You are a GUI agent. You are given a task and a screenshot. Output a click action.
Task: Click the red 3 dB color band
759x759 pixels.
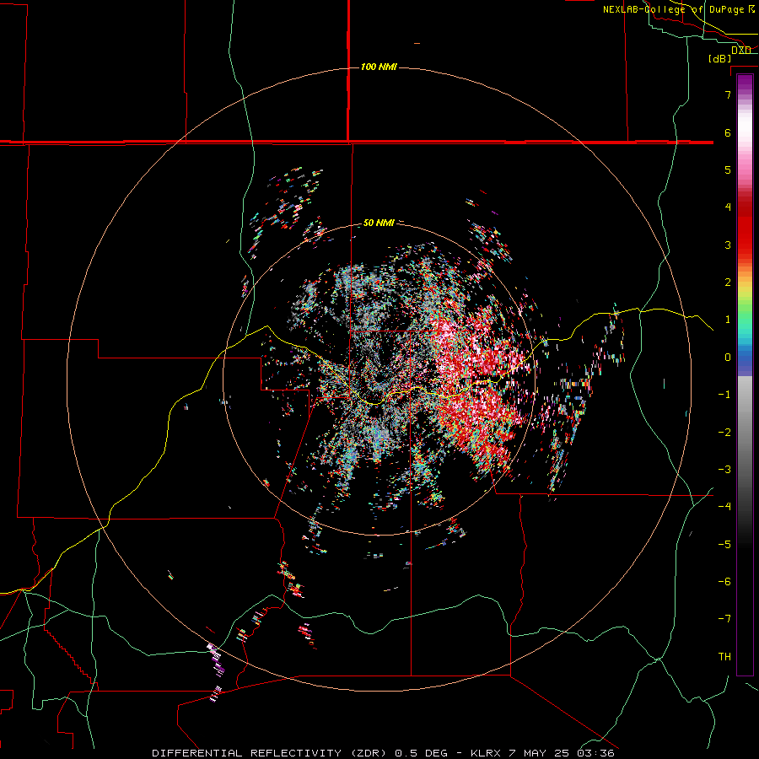745,245
